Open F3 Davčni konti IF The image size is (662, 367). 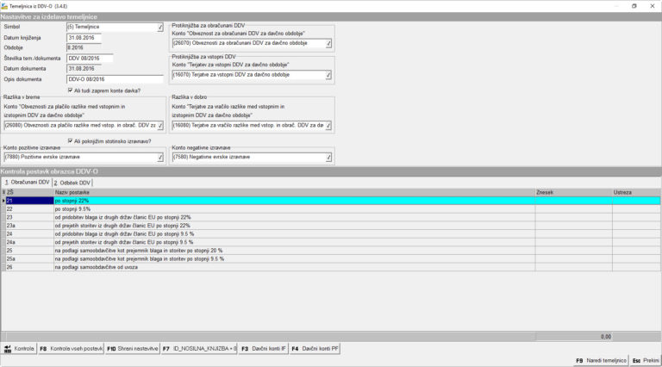coord(263,349)
